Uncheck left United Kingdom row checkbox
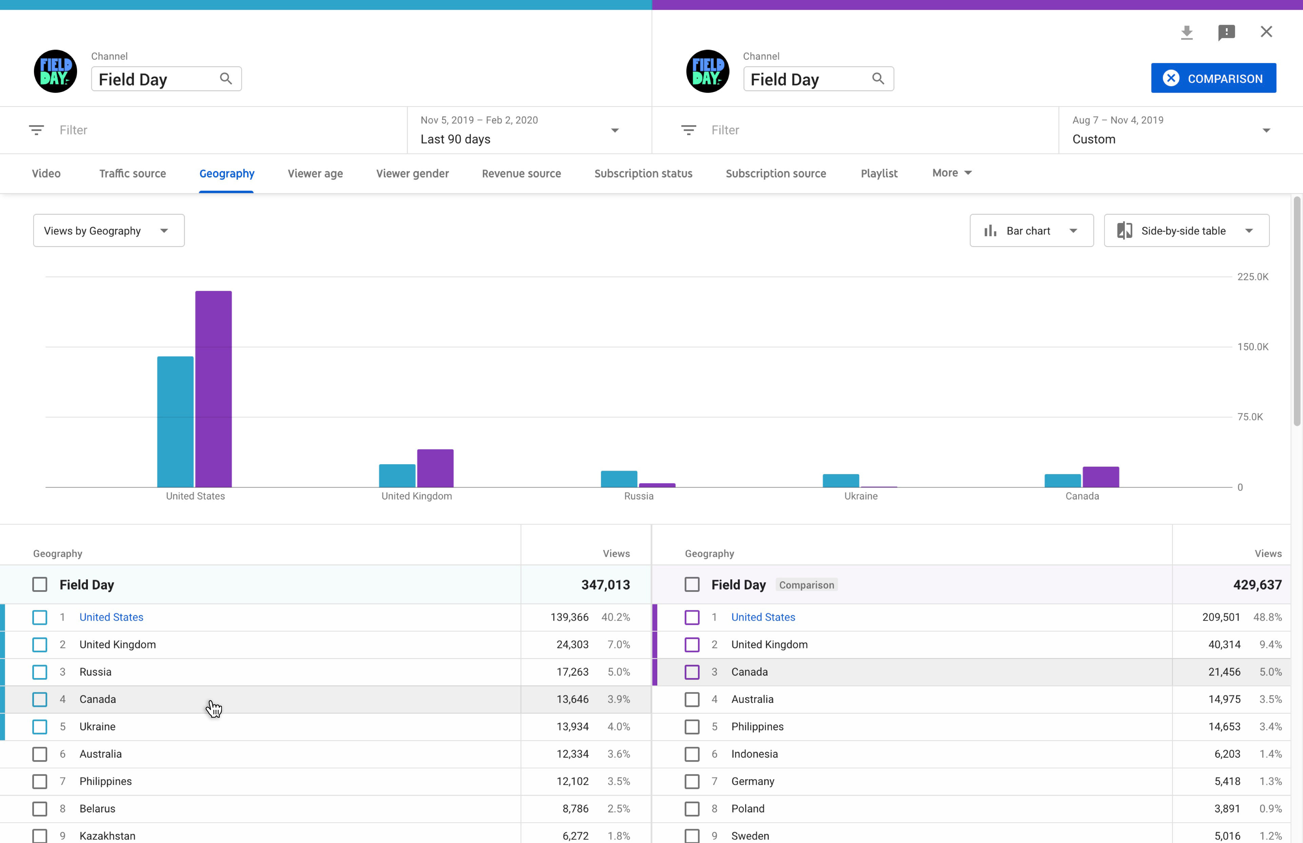1303x843 pixels. (39, 645)
